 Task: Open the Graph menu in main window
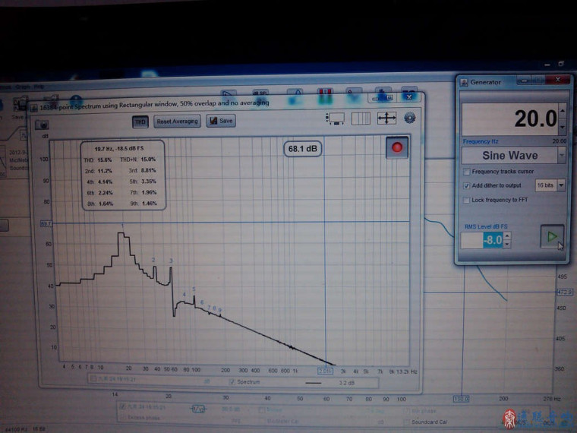click(23, 87)
